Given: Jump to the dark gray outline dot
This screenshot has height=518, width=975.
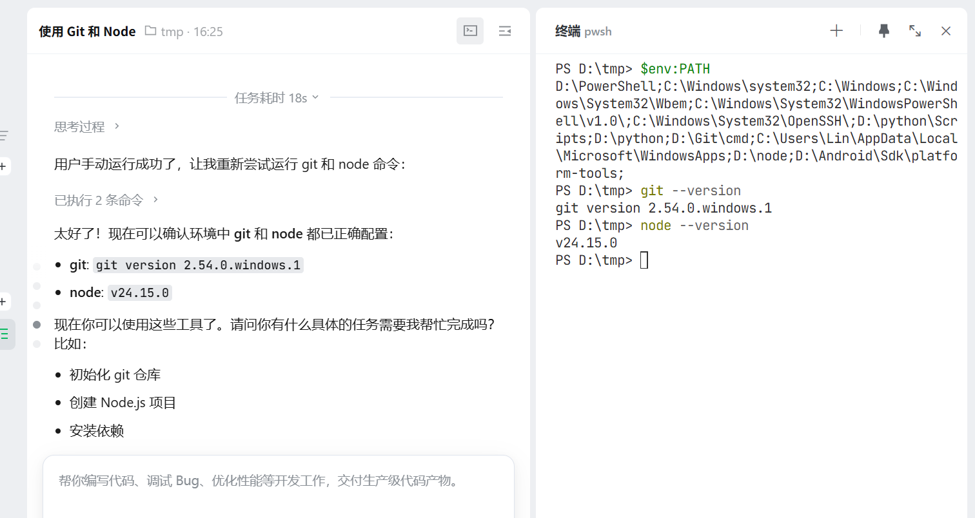Looking at the screenshot, I should [x=37, y=325].
